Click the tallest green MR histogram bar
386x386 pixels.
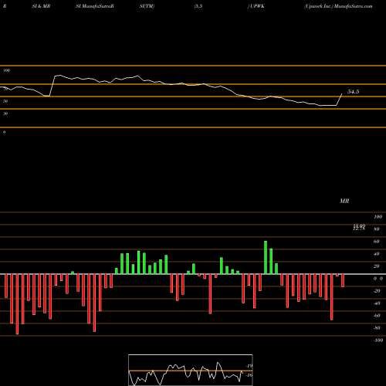(x=266, y=258)
